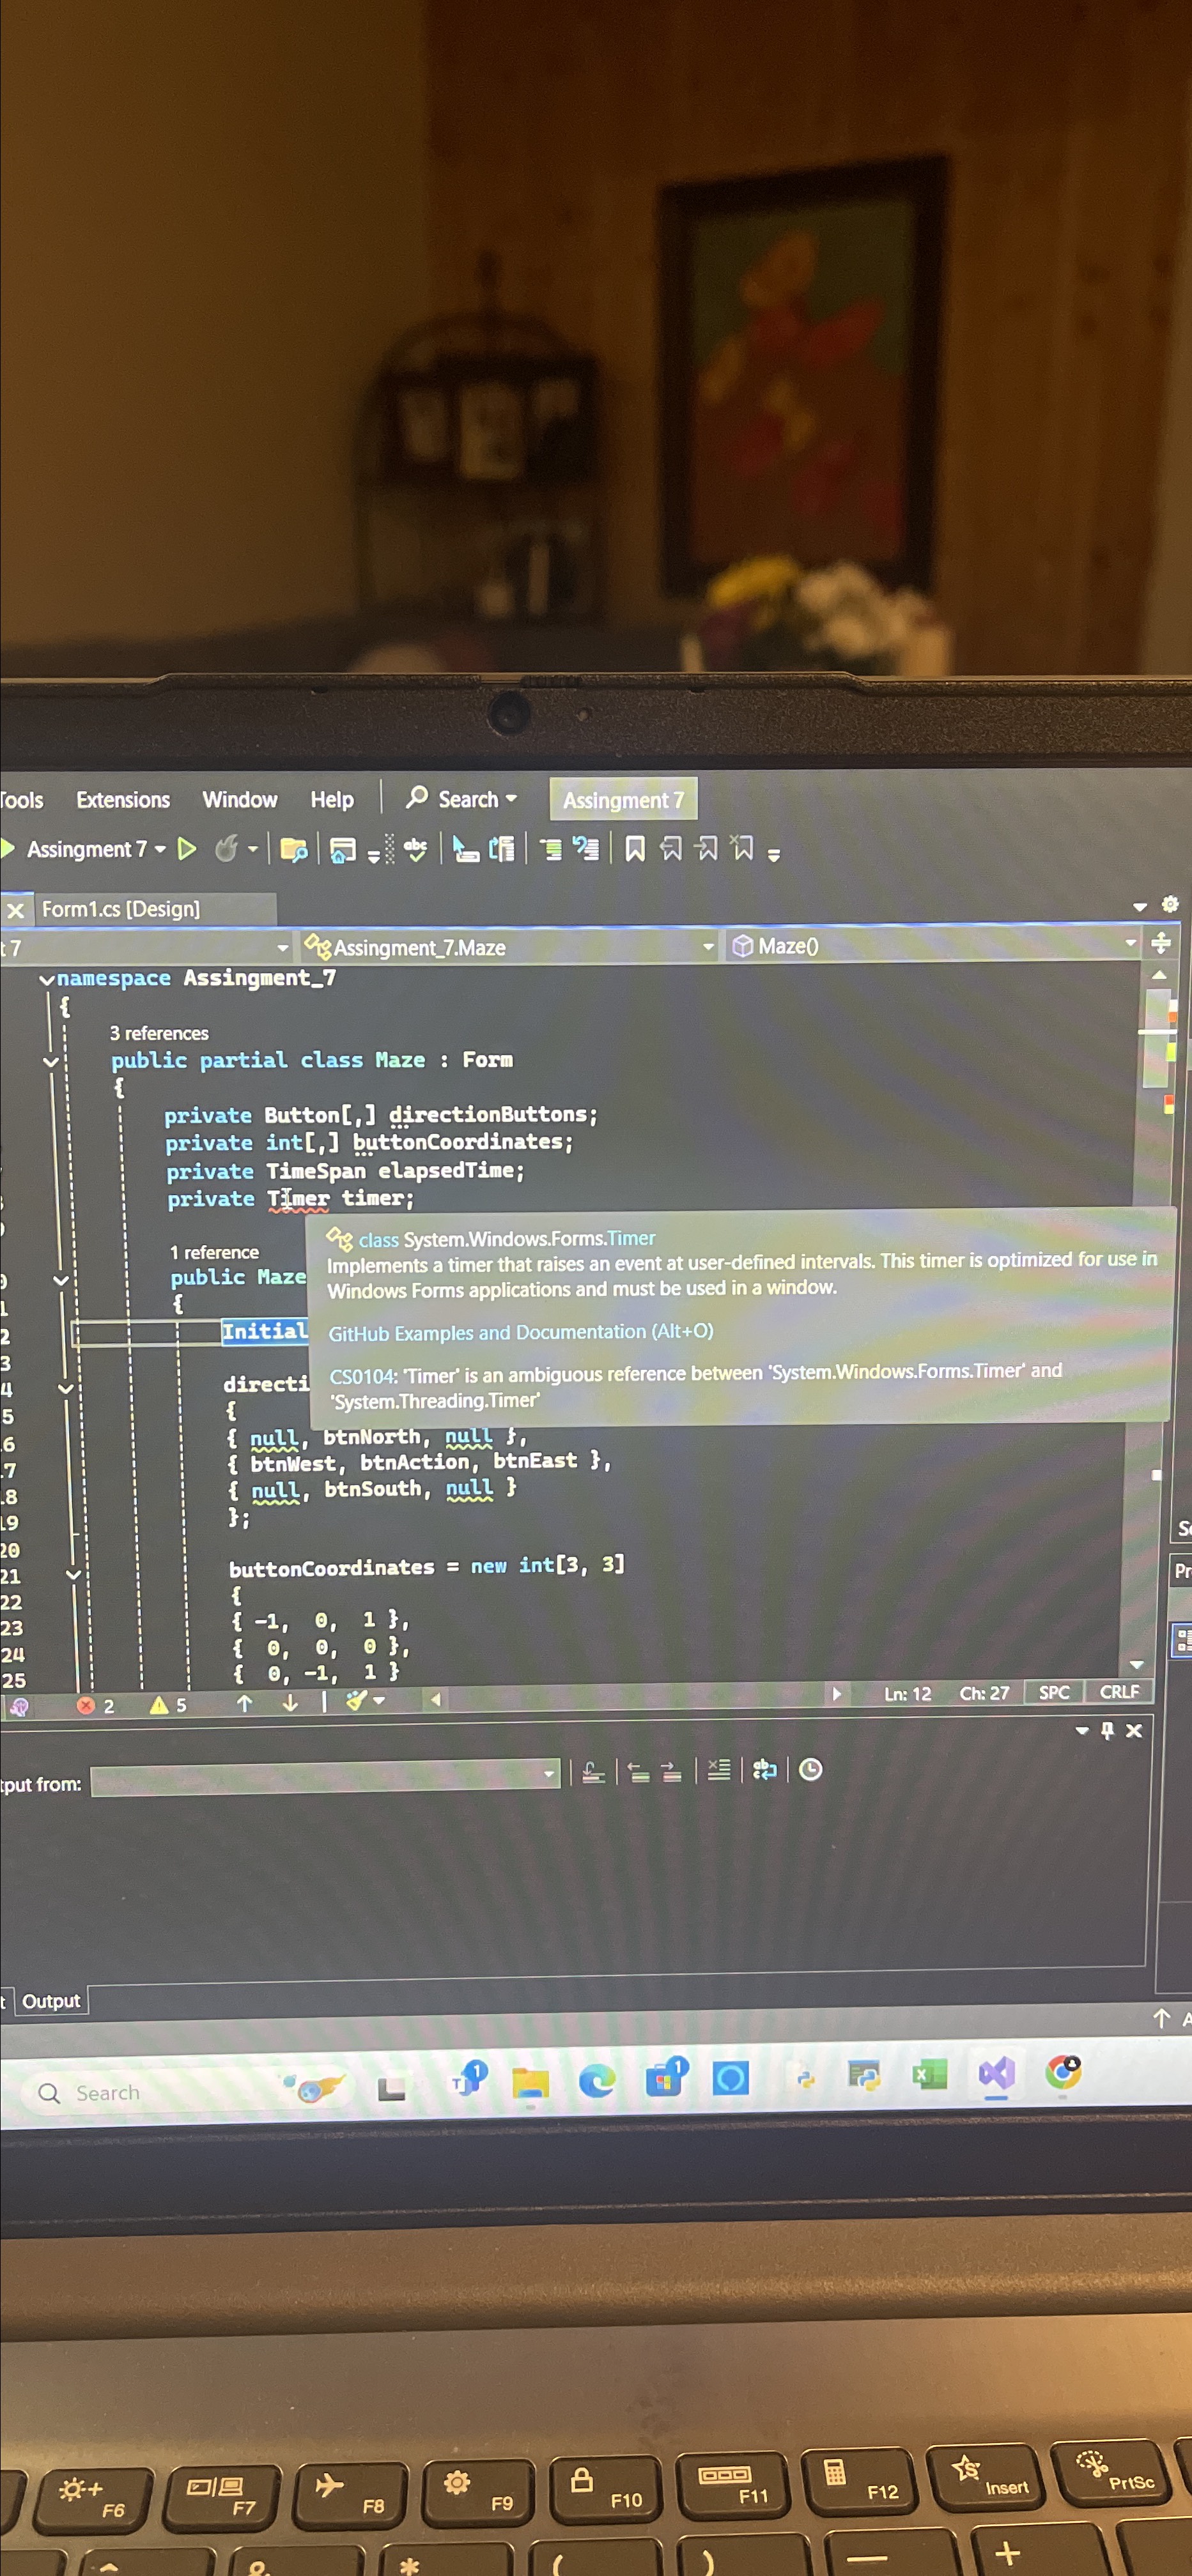This screenshot has height=2576, width=1192.
Task: Open Microsoft Edge from the taskbar
Action: click(x=597, y=2081)
